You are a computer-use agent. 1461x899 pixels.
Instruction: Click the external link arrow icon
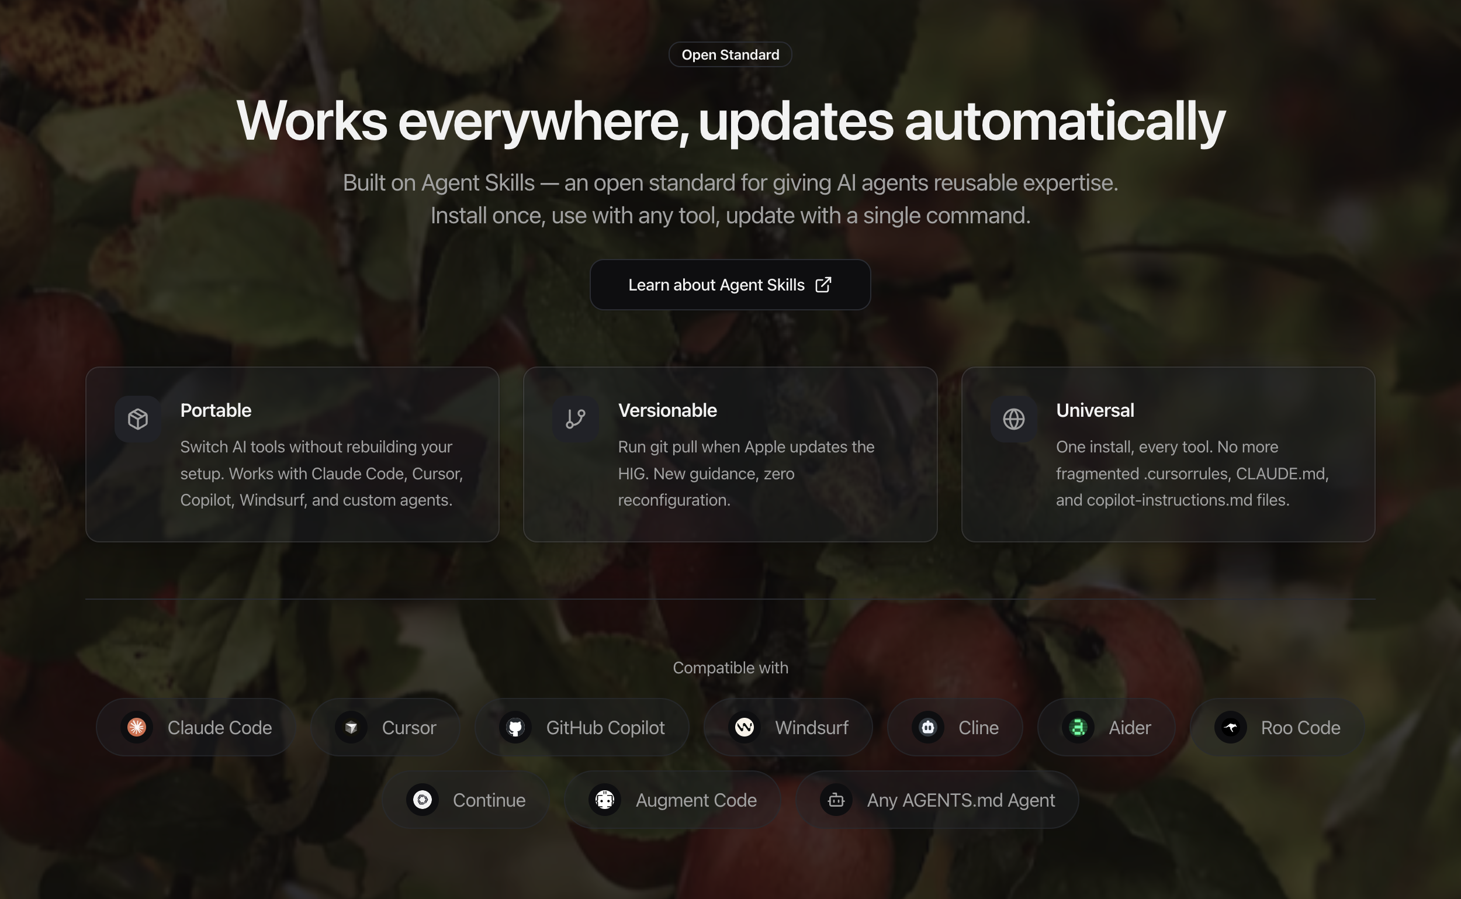pyautogui.click(x=823, y=285)
